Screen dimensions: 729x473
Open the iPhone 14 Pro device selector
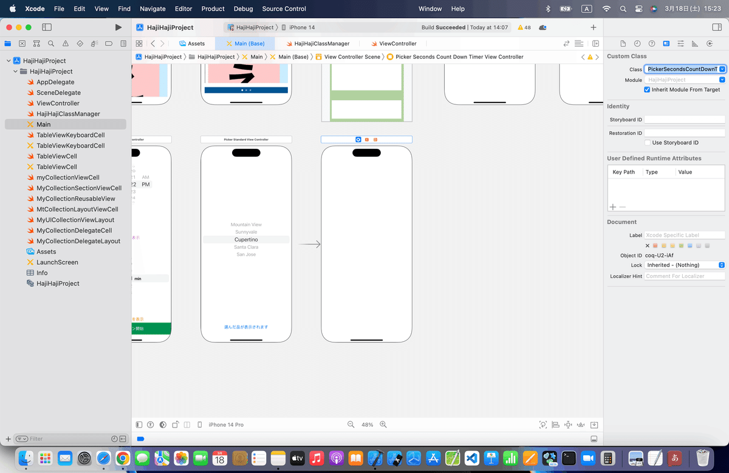[226, 424]
